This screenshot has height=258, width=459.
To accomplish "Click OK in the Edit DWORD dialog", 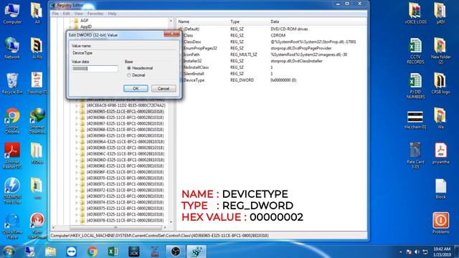I will [x=136, y=89].
